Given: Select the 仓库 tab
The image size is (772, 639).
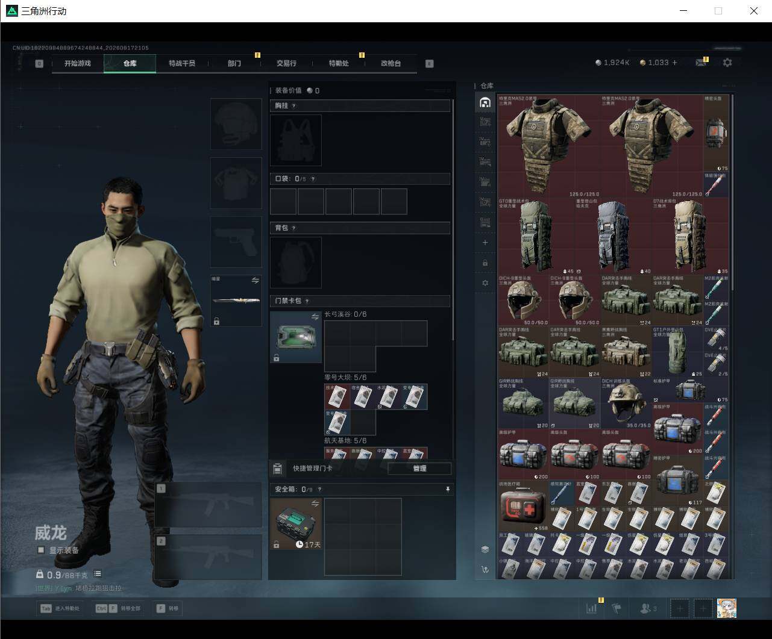Looking at the screenshot, I should coord(130,63).
